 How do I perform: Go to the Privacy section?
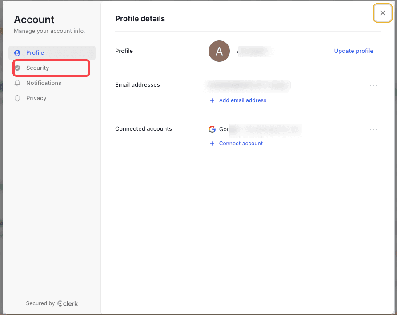coord(52,98)
